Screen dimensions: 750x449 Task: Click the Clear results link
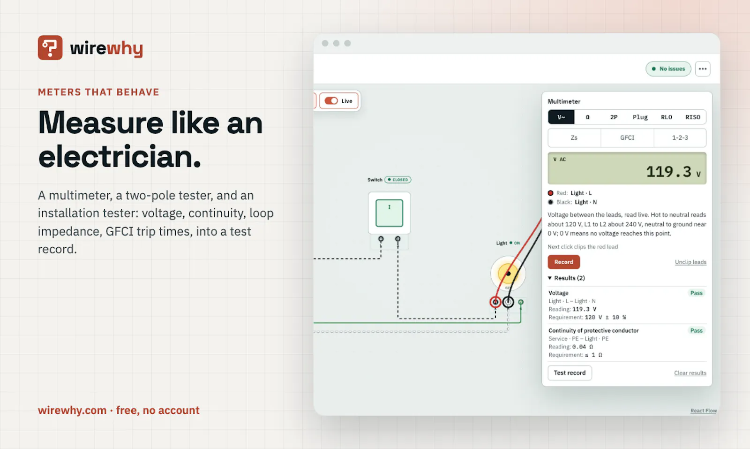[x=690, y=373]
